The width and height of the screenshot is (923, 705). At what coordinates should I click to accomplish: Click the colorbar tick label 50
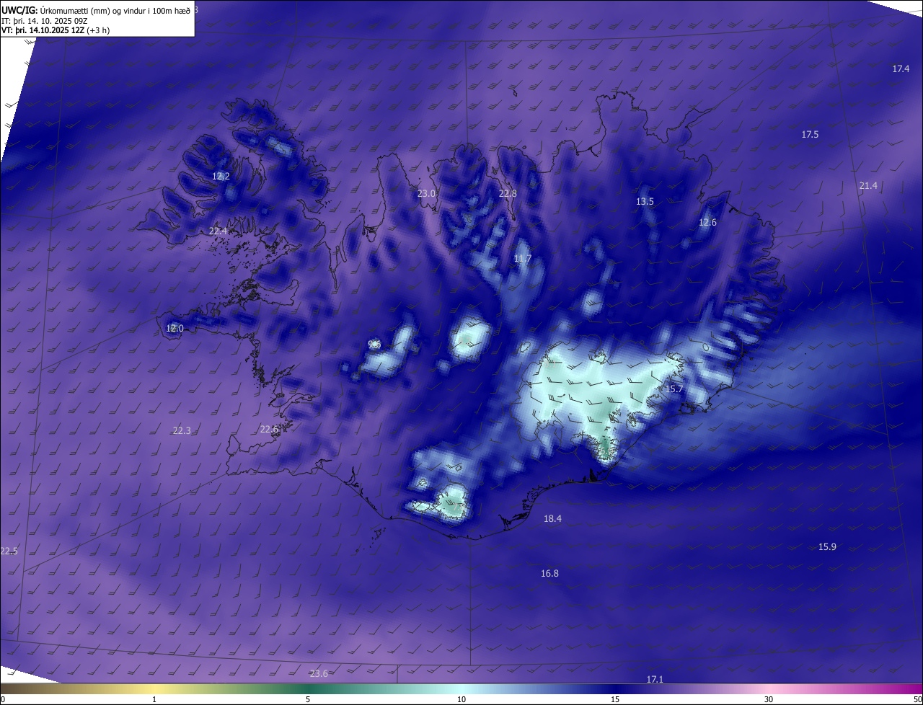pyautogui.click(x=917, y=700)
